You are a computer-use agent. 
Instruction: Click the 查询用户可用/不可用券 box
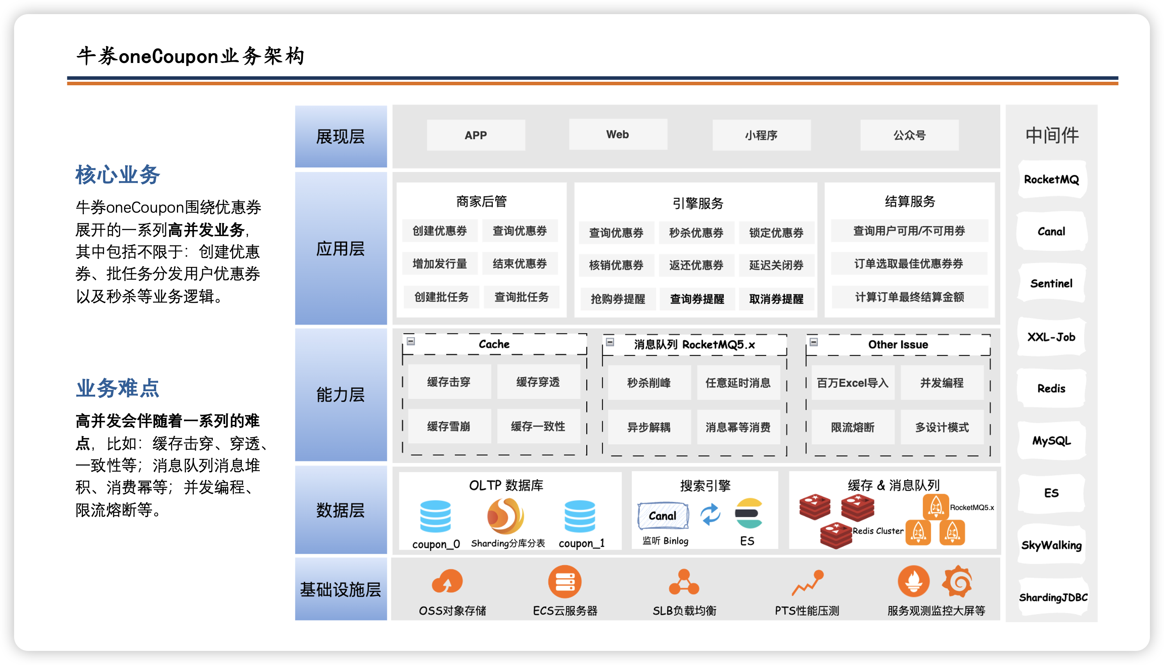point(909,231)
